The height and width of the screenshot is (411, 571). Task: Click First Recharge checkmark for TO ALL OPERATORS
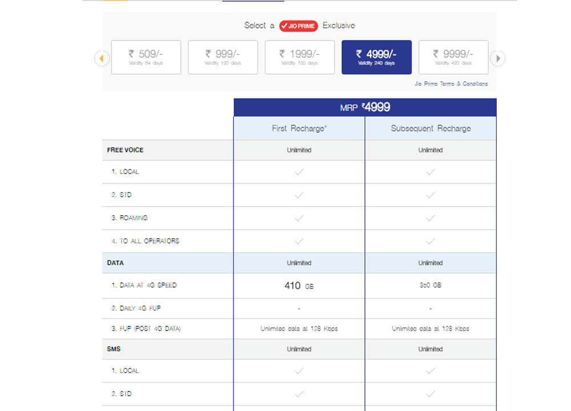[299, 241]
